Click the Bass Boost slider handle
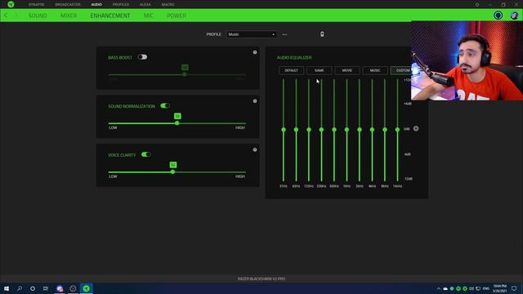 pos(185,74)
